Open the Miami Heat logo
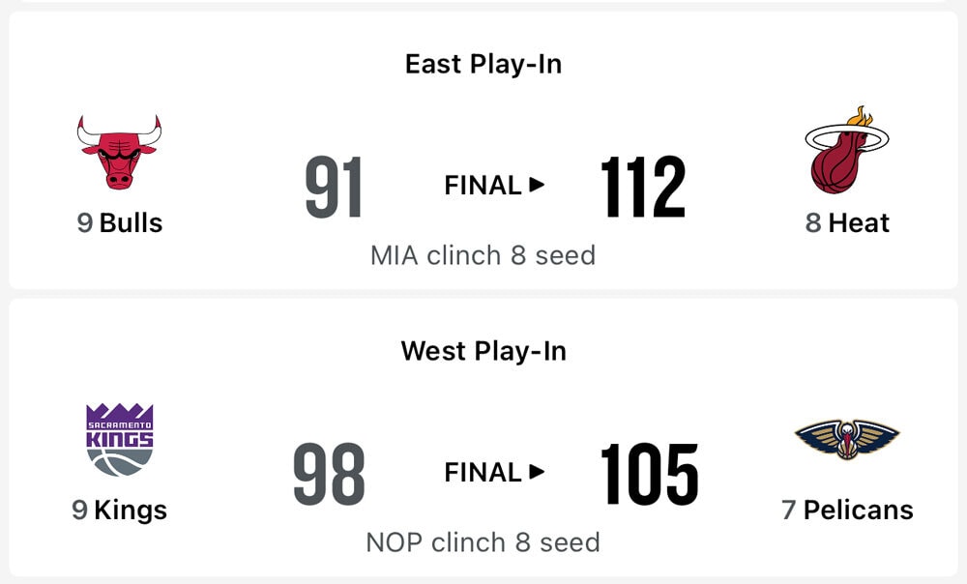Screen dimensions: 967x584 point(847,150)
